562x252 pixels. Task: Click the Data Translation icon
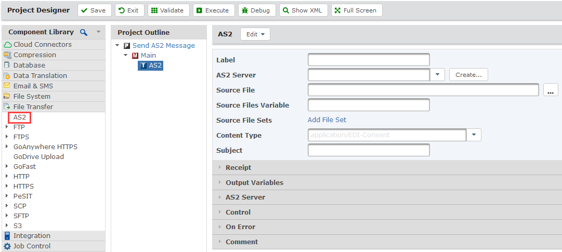point(7,76)
